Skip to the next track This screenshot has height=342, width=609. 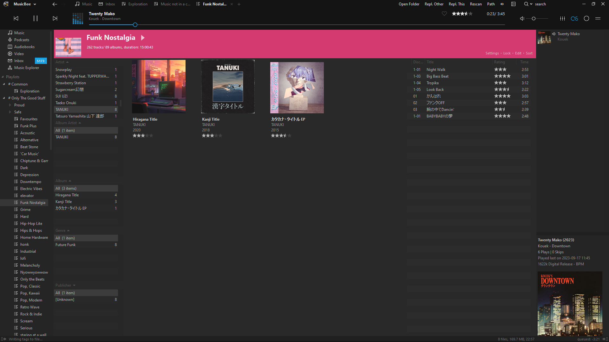pyautogui.click(x=55, y=18)
